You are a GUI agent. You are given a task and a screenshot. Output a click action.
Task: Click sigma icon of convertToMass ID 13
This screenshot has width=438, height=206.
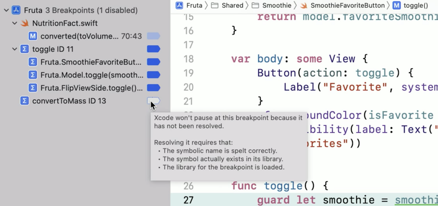(x=24, y=101)
